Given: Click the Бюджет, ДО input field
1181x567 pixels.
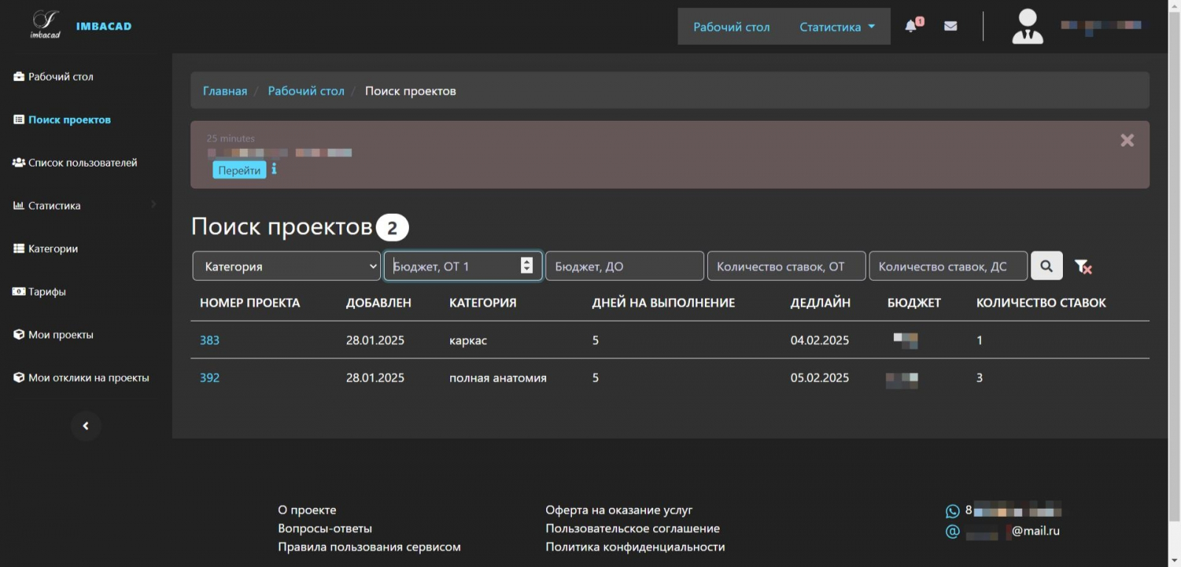Looking at the screenshot, I should (x=624, y=266).
